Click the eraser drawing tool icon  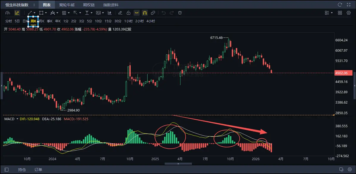coord(120,13)
